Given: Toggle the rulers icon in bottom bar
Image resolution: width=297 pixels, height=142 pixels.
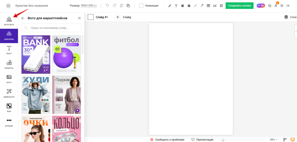Looking at the screenshot, I should pyautogui.click(x=285, y=140).
